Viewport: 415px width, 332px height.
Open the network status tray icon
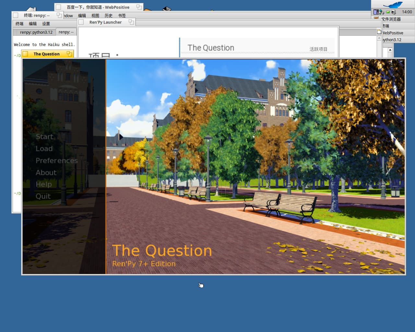point(382,12)
